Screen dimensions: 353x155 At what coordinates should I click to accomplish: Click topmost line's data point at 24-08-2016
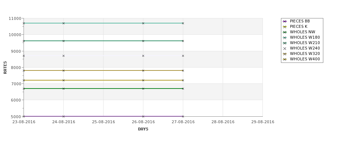click(x=64, y=23)
